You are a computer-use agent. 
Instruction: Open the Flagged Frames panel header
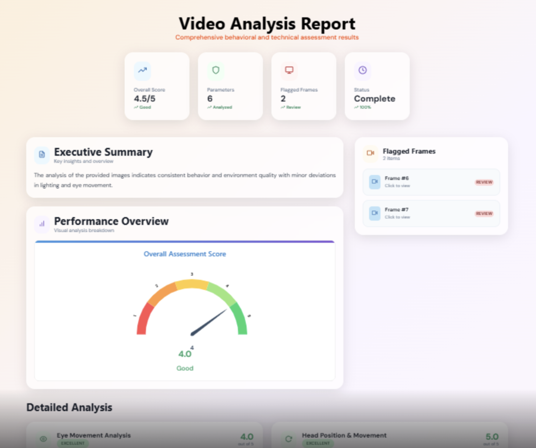pos(409,151)
